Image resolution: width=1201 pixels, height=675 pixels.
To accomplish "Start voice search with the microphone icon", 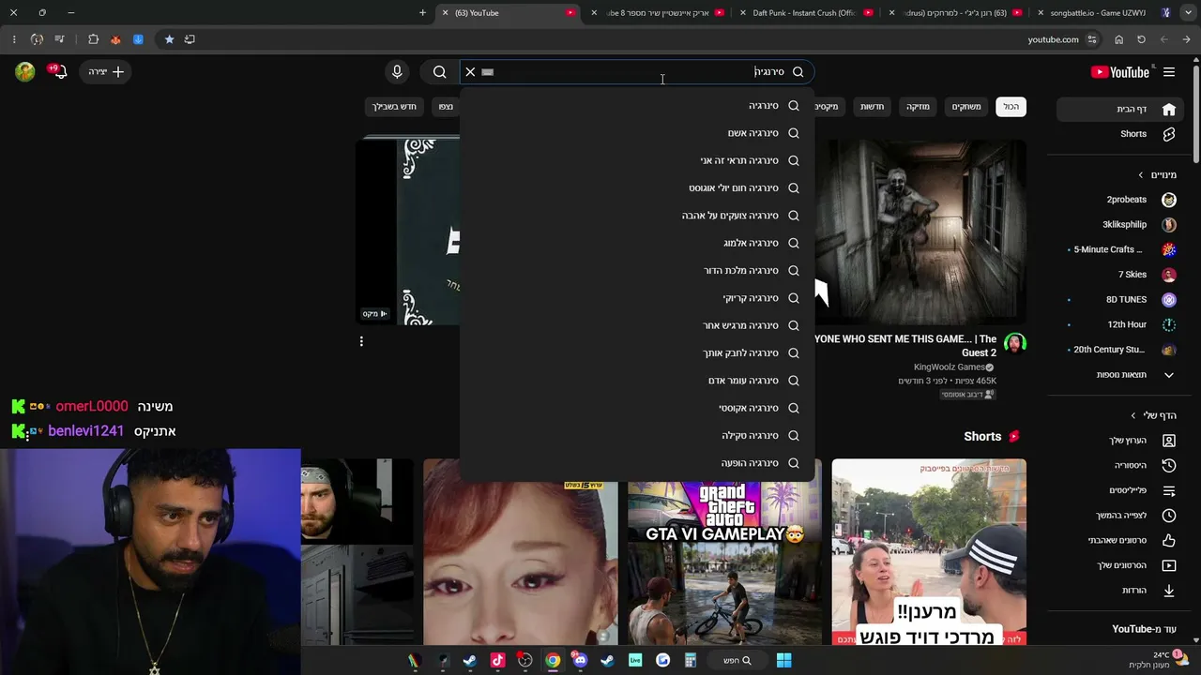I will 397,72.
